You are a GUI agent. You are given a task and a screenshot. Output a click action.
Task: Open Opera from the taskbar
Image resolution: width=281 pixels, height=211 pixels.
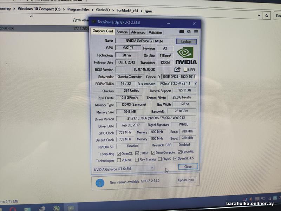(13, 209)
